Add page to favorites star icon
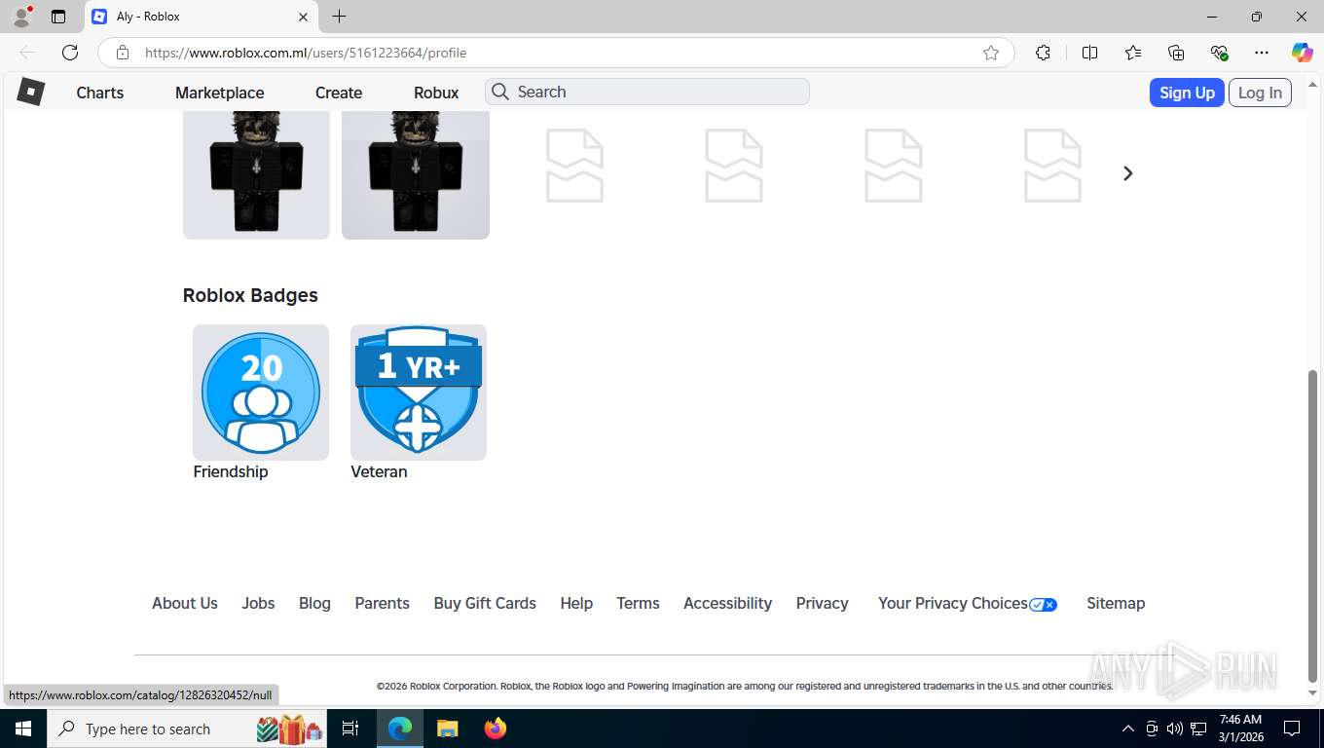This screenshot has width=1324, height=748. (x=991, y=53)
